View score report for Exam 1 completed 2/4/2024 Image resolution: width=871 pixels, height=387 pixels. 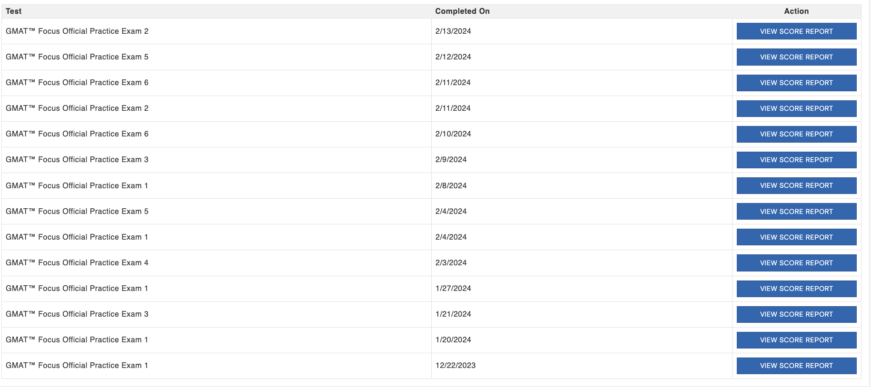(x=796, y=237)
